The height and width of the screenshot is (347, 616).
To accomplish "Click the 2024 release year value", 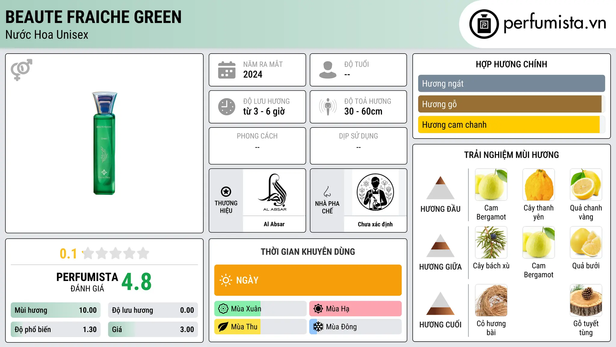I will 253,74.
